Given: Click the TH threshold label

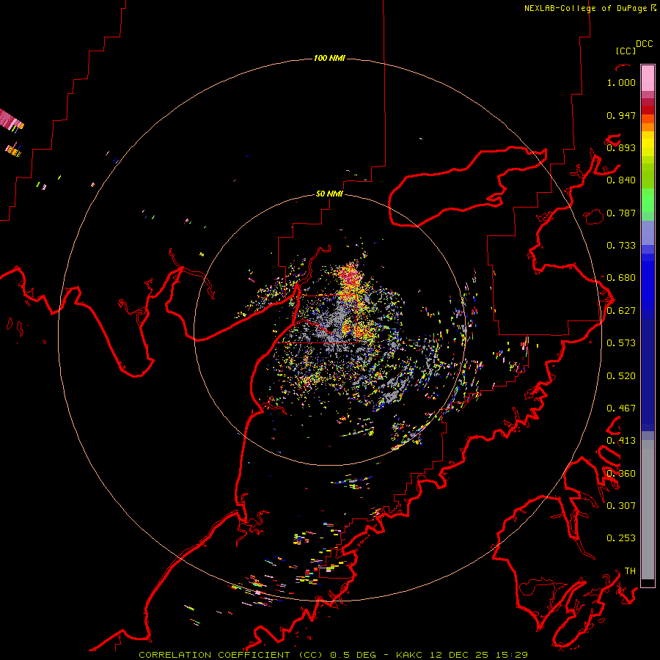Looking at the screenshot, I should (x=630, y=571).
